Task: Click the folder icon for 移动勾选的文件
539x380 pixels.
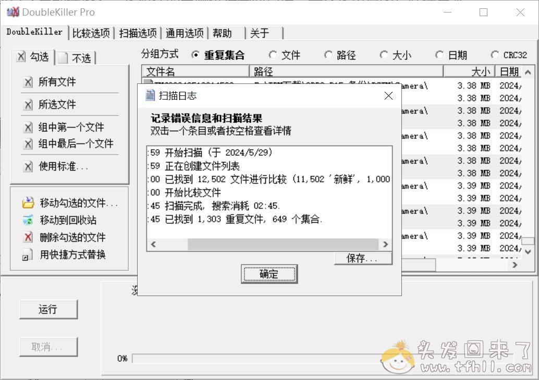Action: click(x=28, y=203)
